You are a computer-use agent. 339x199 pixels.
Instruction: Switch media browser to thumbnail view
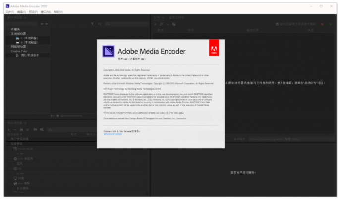[57, 116]
